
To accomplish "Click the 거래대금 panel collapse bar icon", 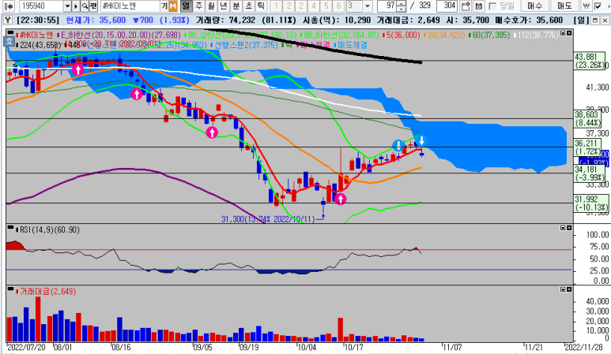I will [x=10, y=288].
